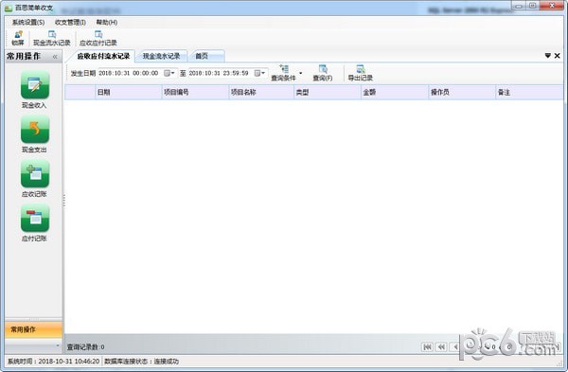Screen dimensions: 568x372
Task: Open the start date calendar dropdown
Action: coord(169,73)
